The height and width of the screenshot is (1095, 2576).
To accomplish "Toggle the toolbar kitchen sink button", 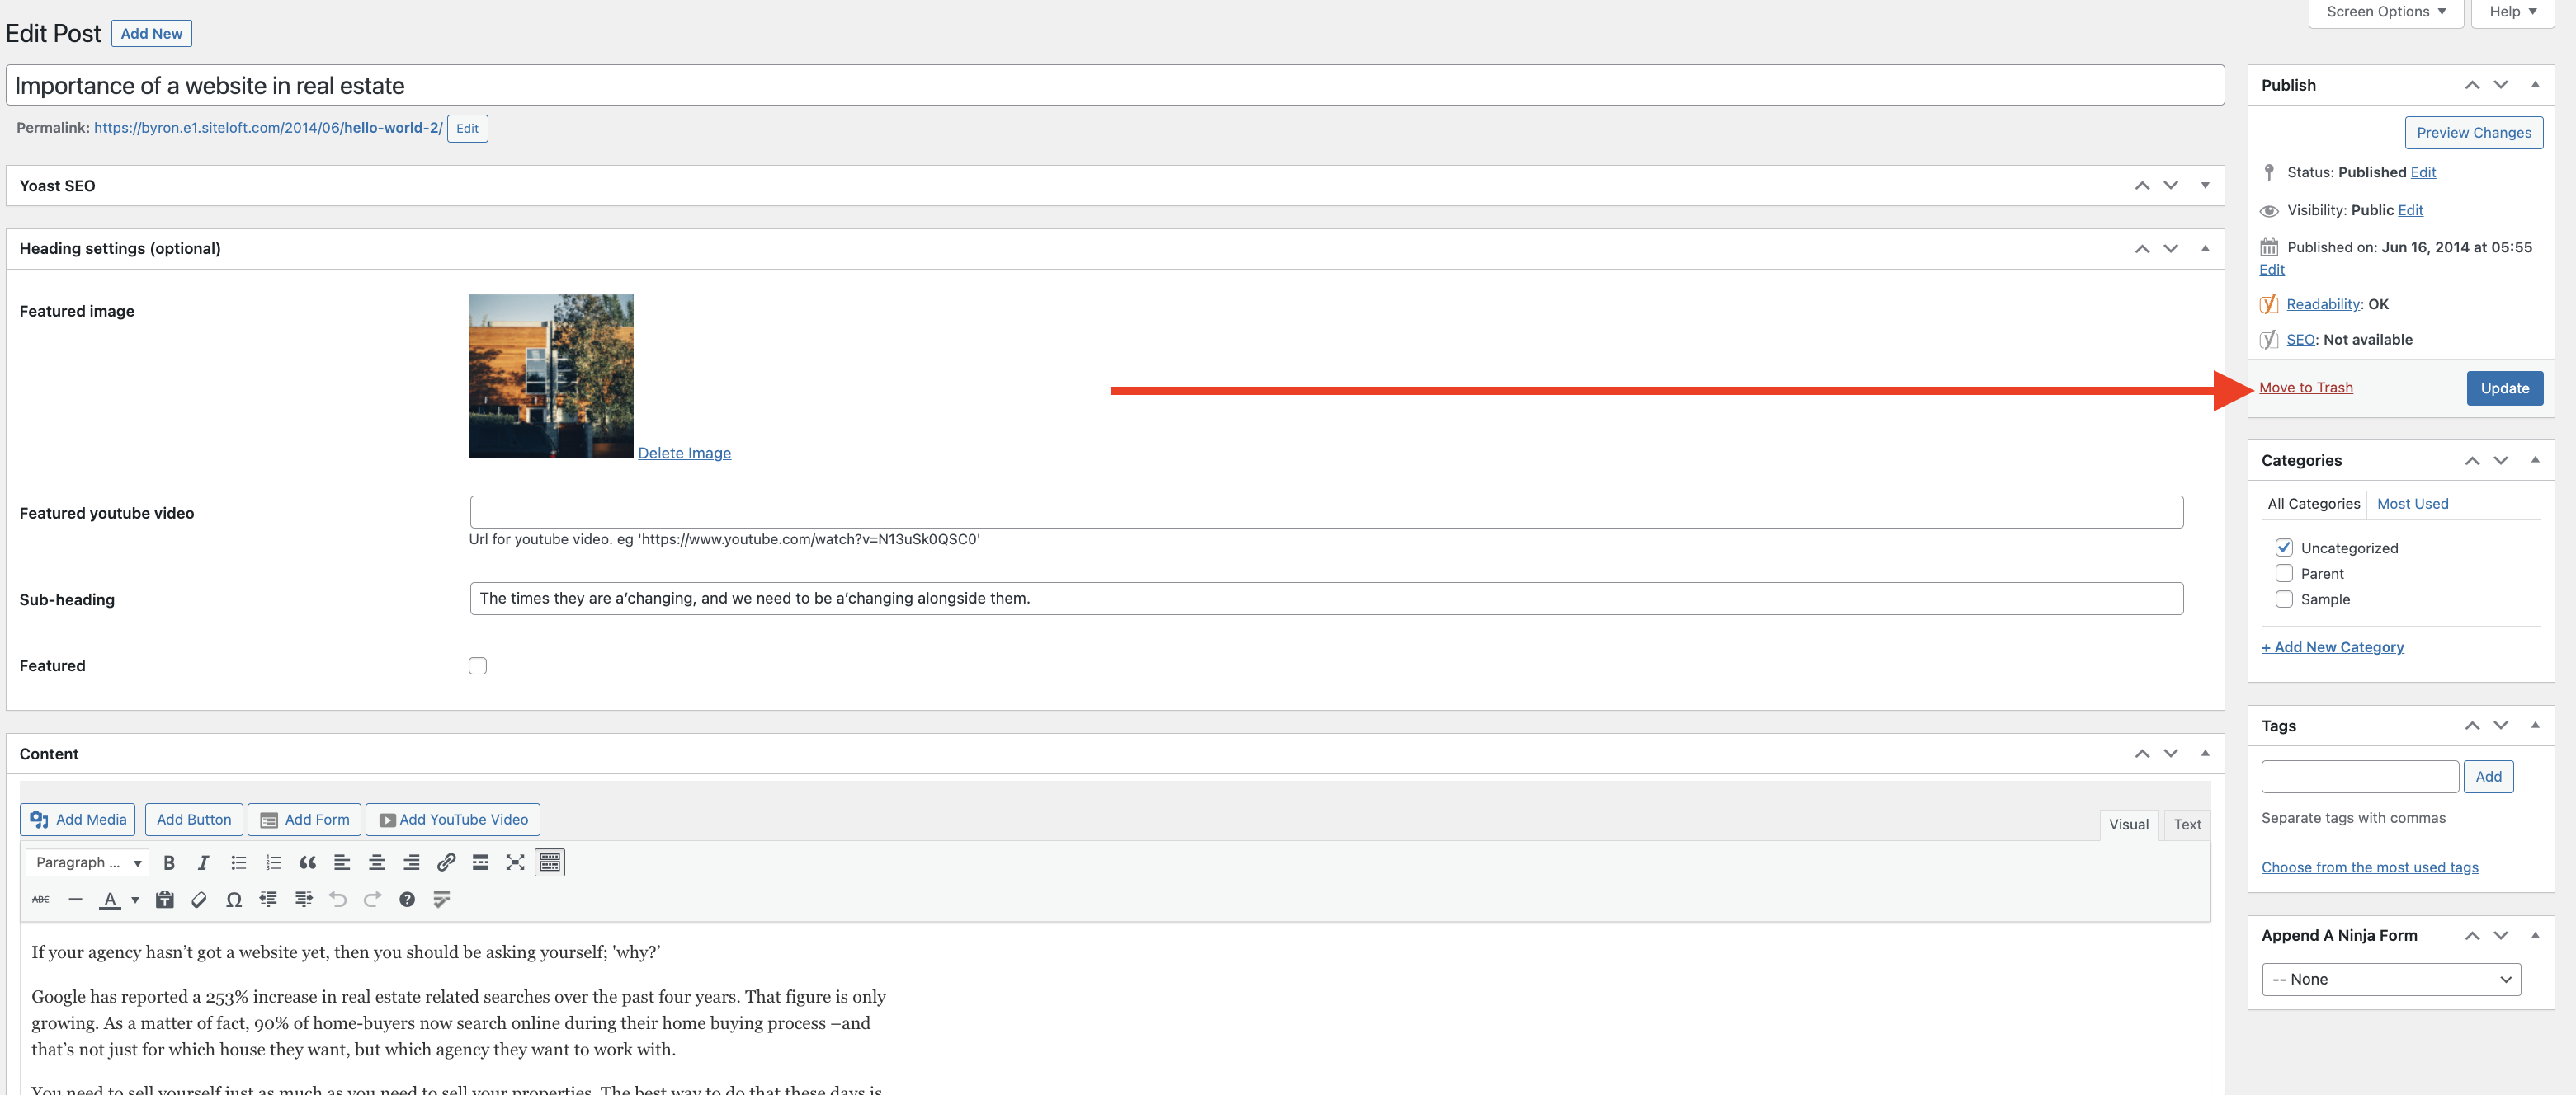I will [x=550, y=862].
